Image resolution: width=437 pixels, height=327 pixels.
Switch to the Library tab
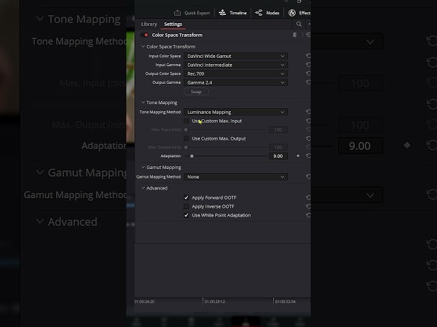(x=149, y=25)
